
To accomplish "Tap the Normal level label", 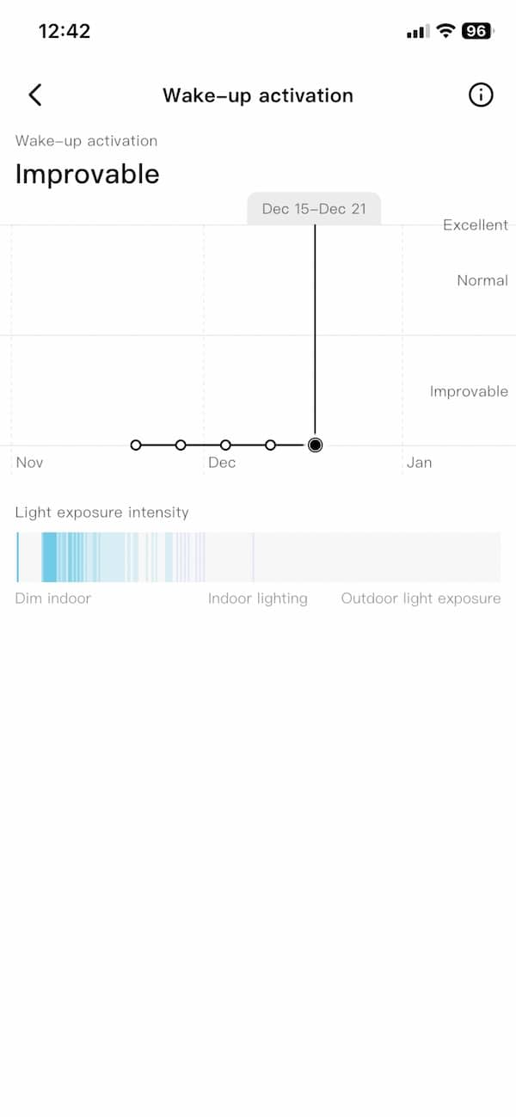I will 482,280.
